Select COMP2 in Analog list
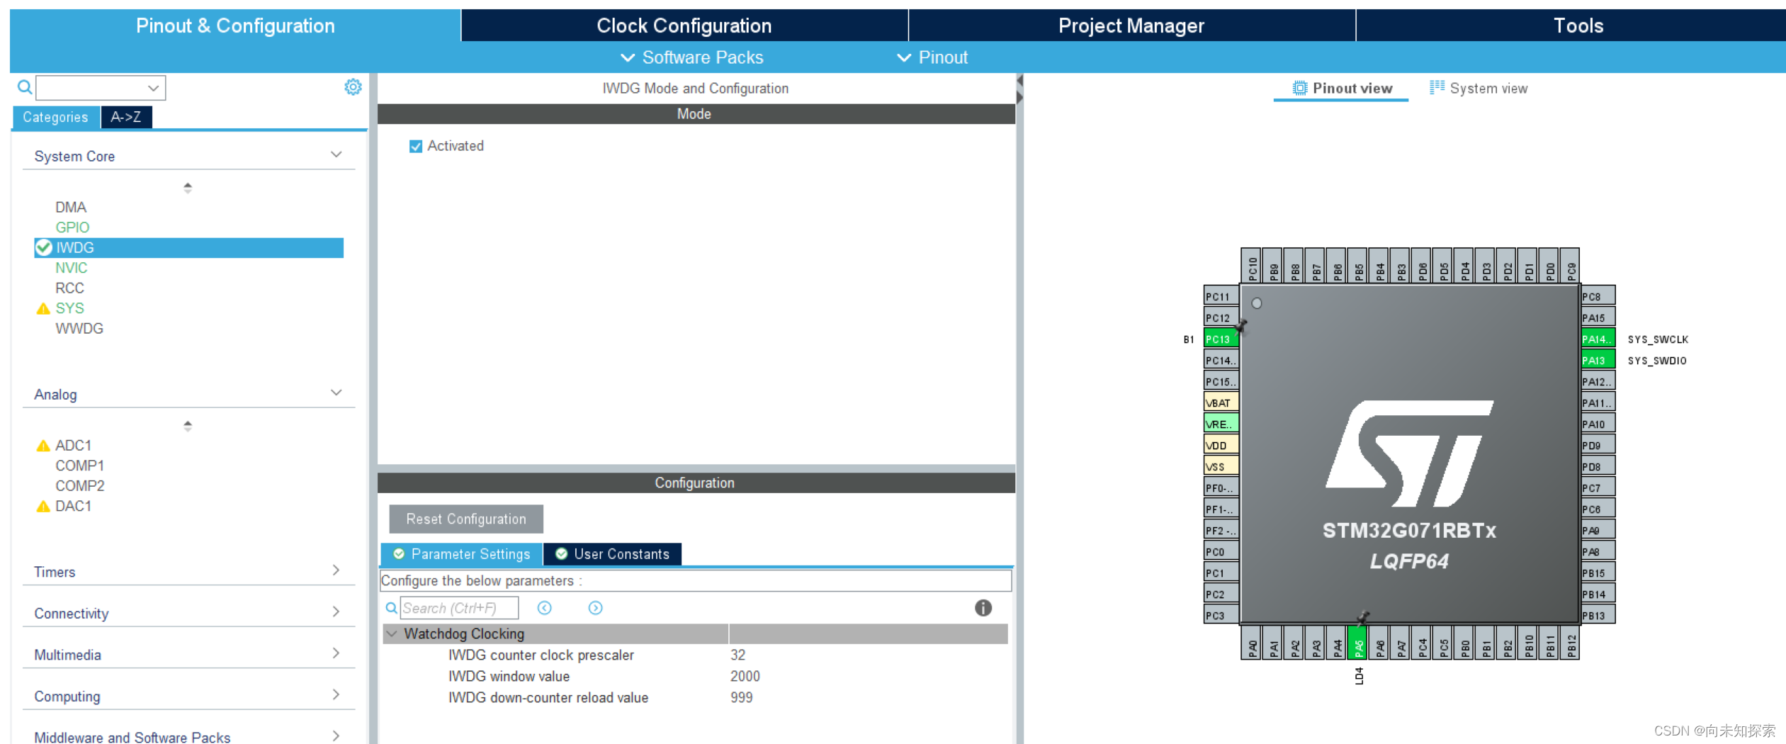1786x744 pixels. (x=80, y=486)
